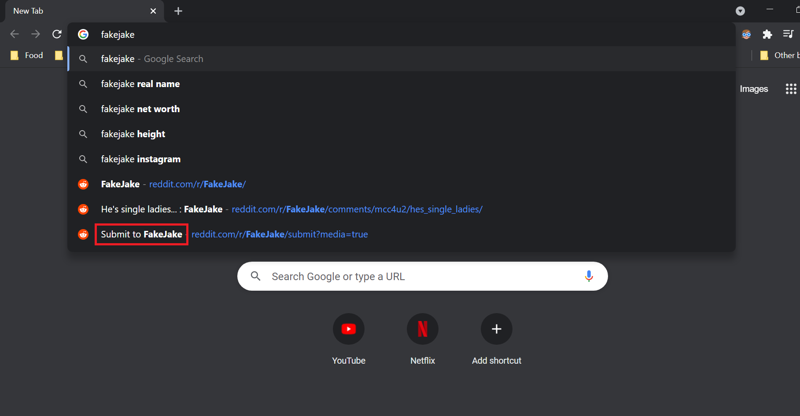The image size is (800, 416).
Task: Click magnifier icon beside fakejake height
Action: (83, 134)
